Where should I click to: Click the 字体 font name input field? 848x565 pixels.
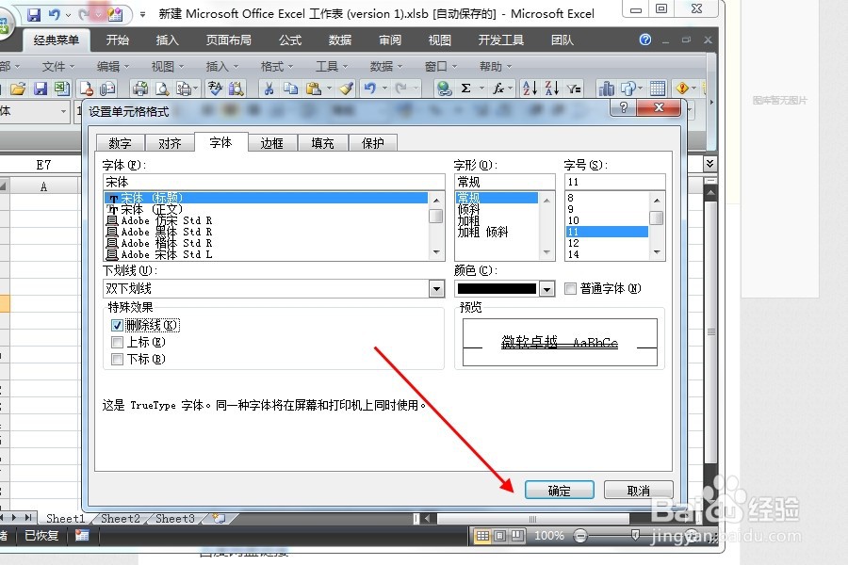click(x=273, y=182)
